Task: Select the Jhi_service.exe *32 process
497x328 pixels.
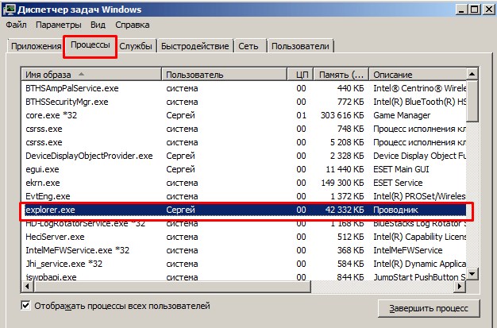Action: [x=244, y=264]
